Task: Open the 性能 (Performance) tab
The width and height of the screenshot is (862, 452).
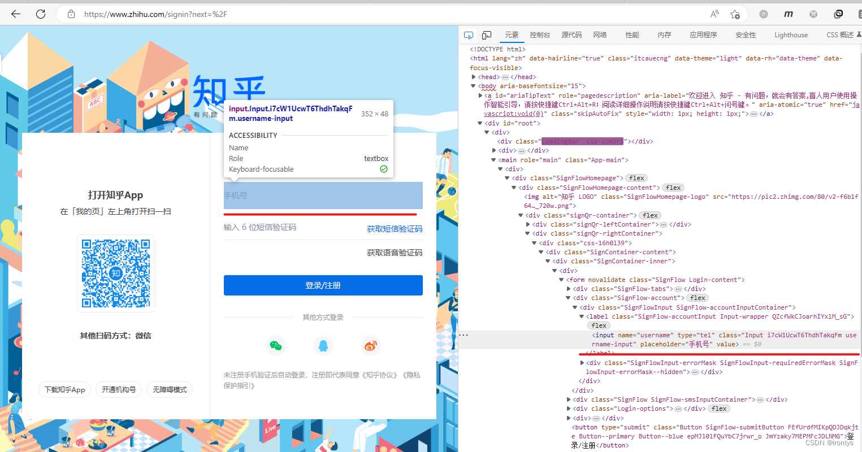Action: point(632,35)
